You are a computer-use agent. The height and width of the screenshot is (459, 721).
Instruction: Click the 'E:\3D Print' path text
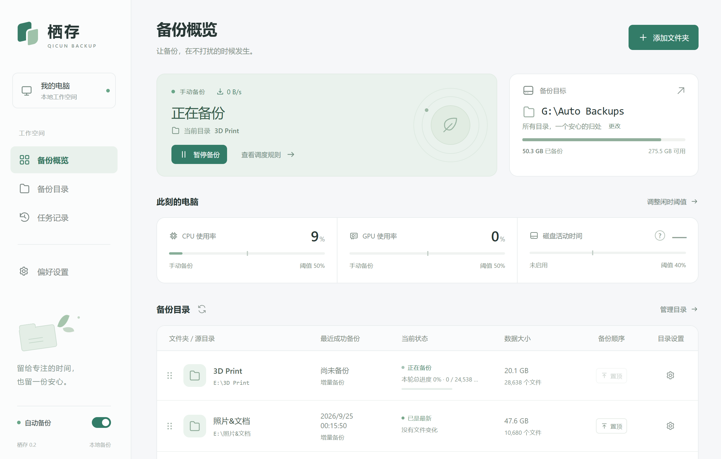231,383
